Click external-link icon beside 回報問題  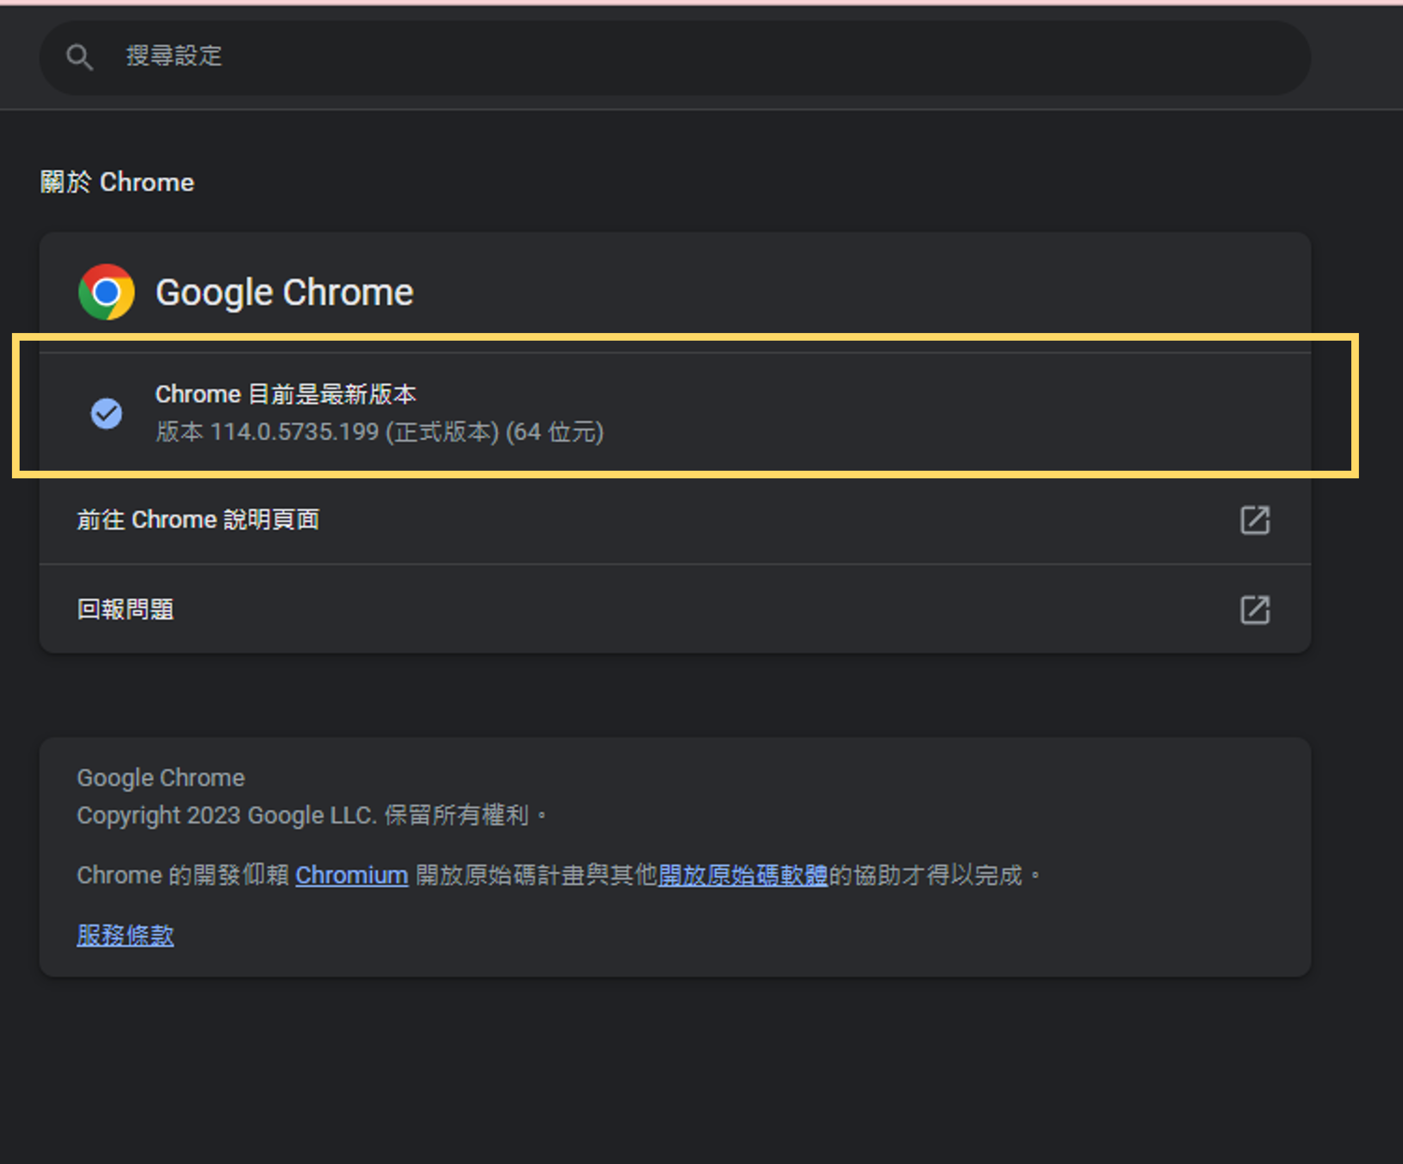point(1254,609)
